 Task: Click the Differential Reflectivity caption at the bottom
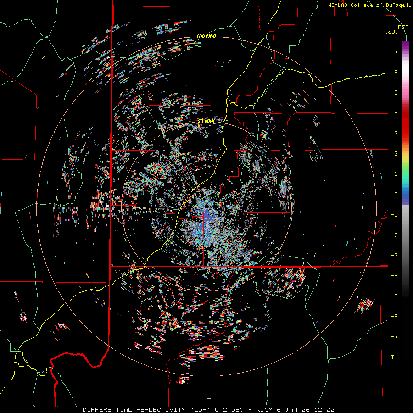click(208, 410)
